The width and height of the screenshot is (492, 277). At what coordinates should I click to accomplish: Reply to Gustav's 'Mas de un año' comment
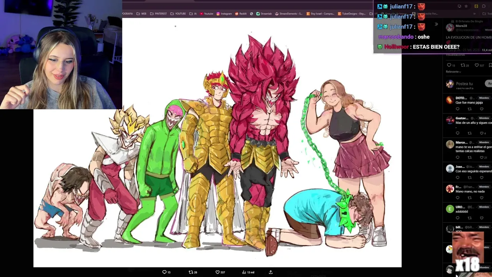tap(457, 133)
